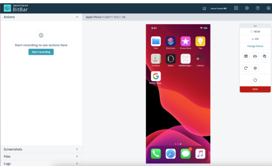
Task: Click the home screen page dots
Action: tap(178, 144)
